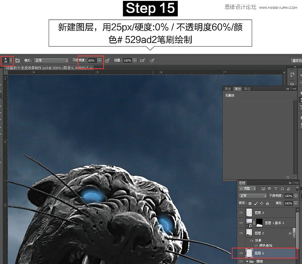Screen dimensions: 302x264
Task: Hide 图层 6 using its eye icon
Action: [x=242, y=253]
